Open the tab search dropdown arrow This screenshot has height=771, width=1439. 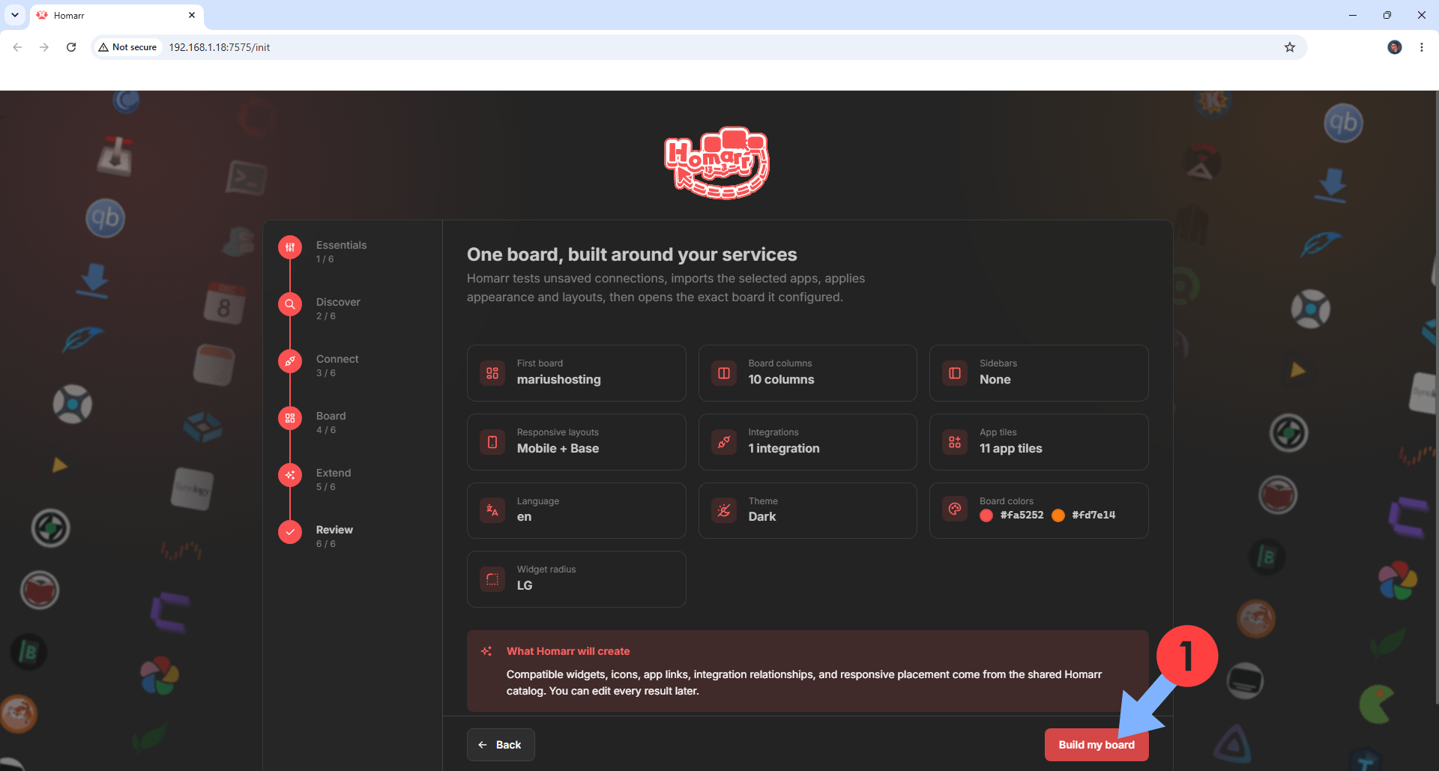point(15,15)
